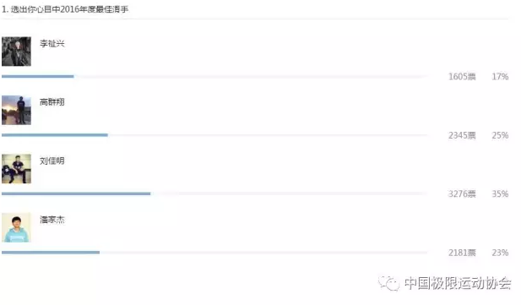This screenshot has width=521, height=305.
Task: Click the 23% vote progress bar
Action: pyautogui.click(x=214, y=253)
